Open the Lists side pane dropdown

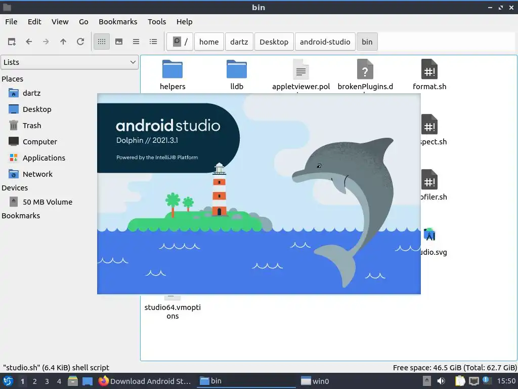coord(69,62)
